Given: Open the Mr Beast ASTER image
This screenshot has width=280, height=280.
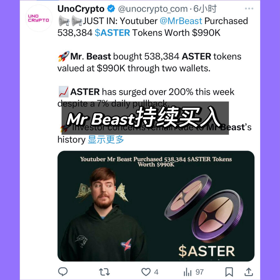Looking at the screenshot, I should coord(156,206).
